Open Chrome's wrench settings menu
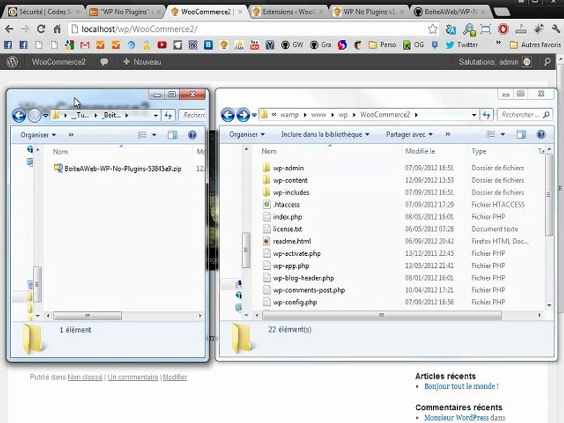564x423 pixels. tap(555, 29)
